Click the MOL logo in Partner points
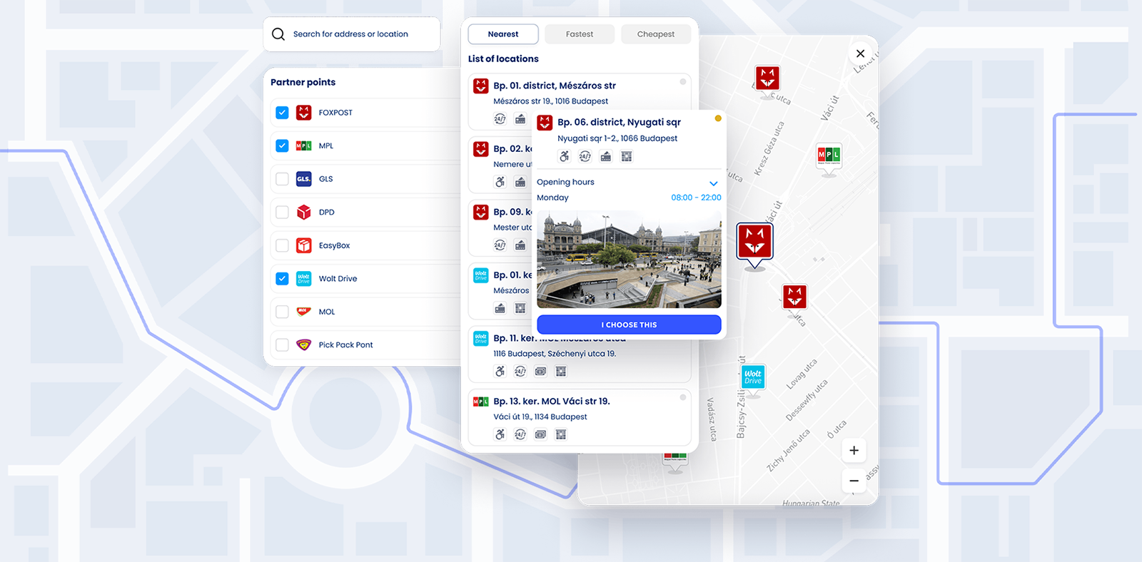Screen dimensions: 1142x562 coord(304,312)
